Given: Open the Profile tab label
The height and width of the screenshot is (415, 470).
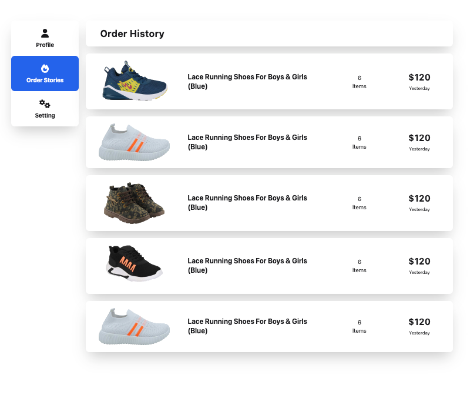Looking at the screenshot, I should pyautogui.click(x=45, y=45).
